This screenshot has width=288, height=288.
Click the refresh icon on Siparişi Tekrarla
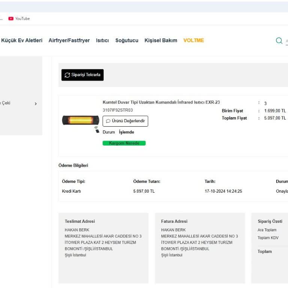click(x=67, y=75)
